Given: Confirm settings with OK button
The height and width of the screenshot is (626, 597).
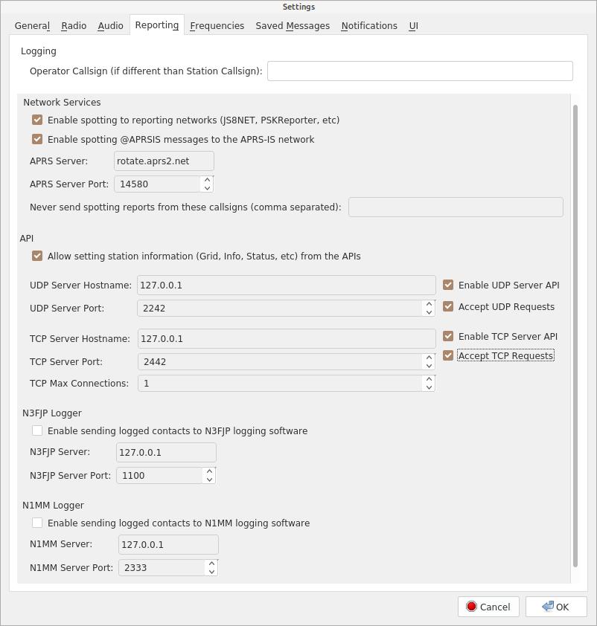Looking at the screenshot, I should pos(556,607).
